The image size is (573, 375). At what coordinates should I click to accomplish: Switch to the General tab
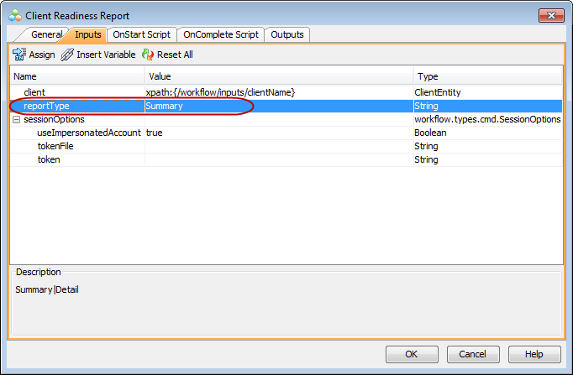(x=46, y=34)
